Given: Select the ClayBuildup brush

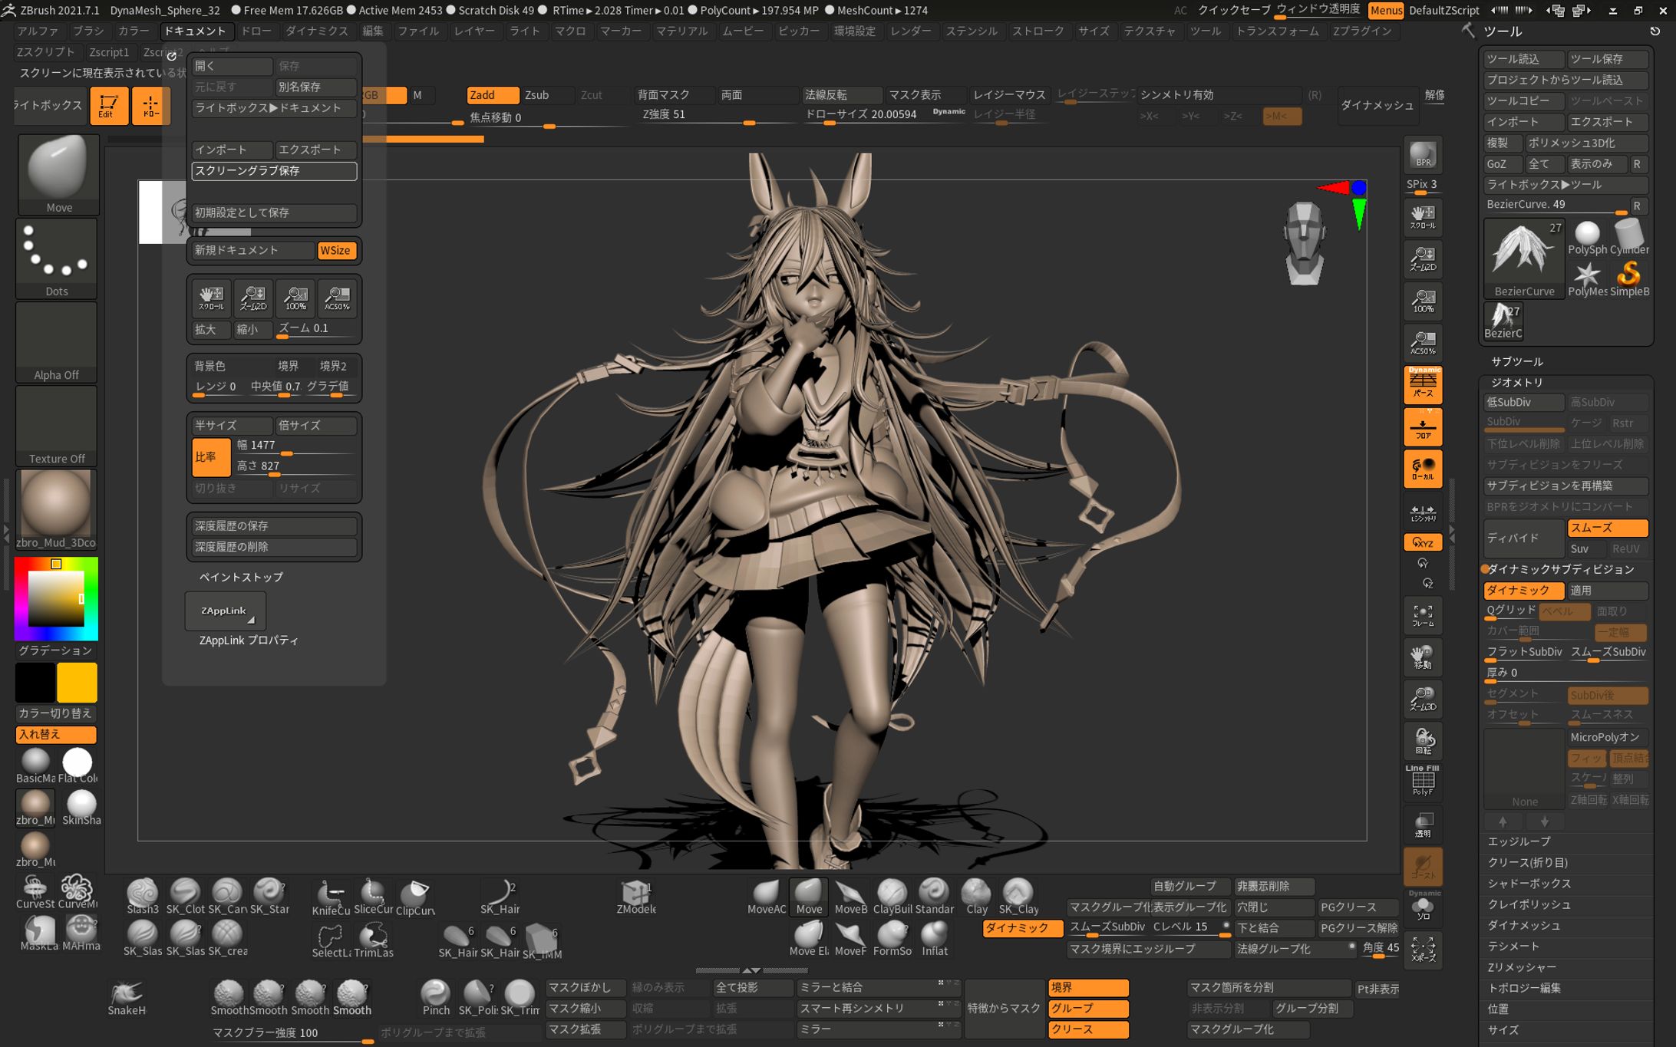Looking at the screenshot, I should click(892, 897).
